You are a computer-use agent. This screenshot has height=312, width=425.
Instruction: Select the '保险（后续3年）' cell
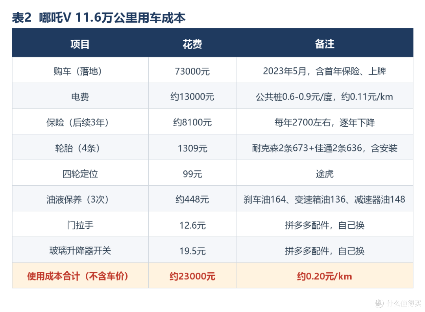[80, 122]
